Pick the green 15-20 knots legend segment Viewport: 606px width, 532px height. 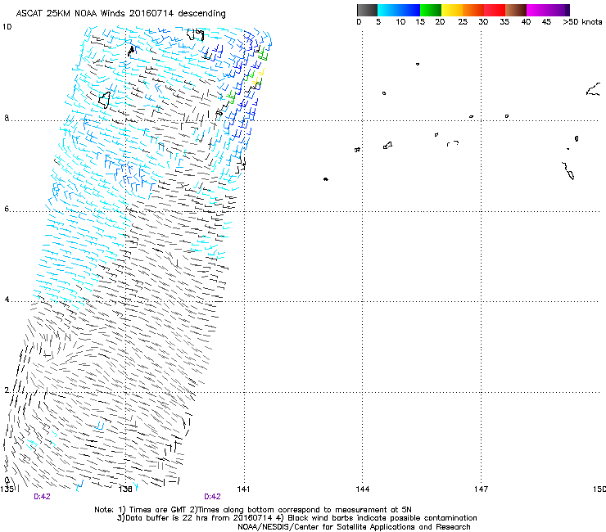[x=431, y=10]
